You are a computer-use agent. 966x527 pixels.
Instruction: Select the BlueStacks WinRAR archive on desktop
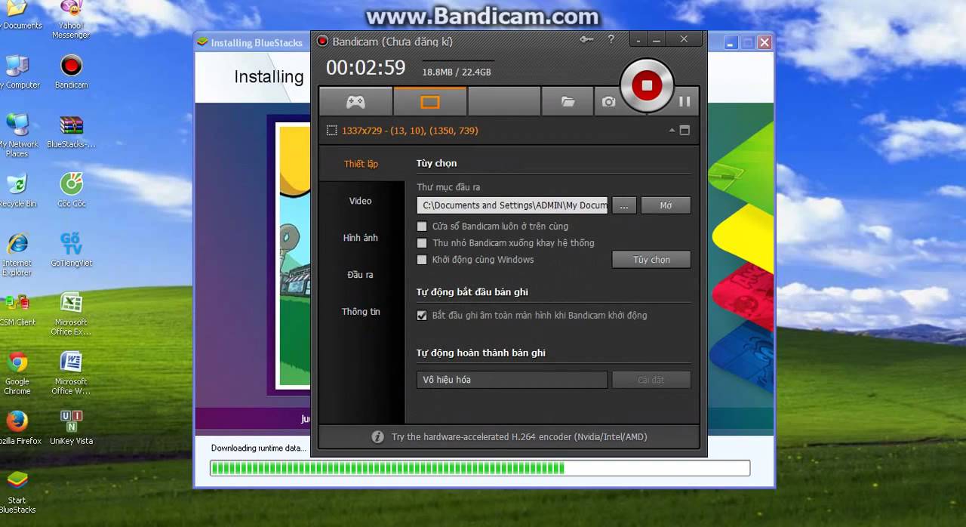(71, 131)
